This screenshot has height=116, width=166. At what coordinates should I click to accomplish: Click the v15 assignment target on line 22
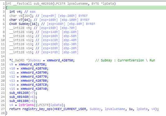[12, 89]
